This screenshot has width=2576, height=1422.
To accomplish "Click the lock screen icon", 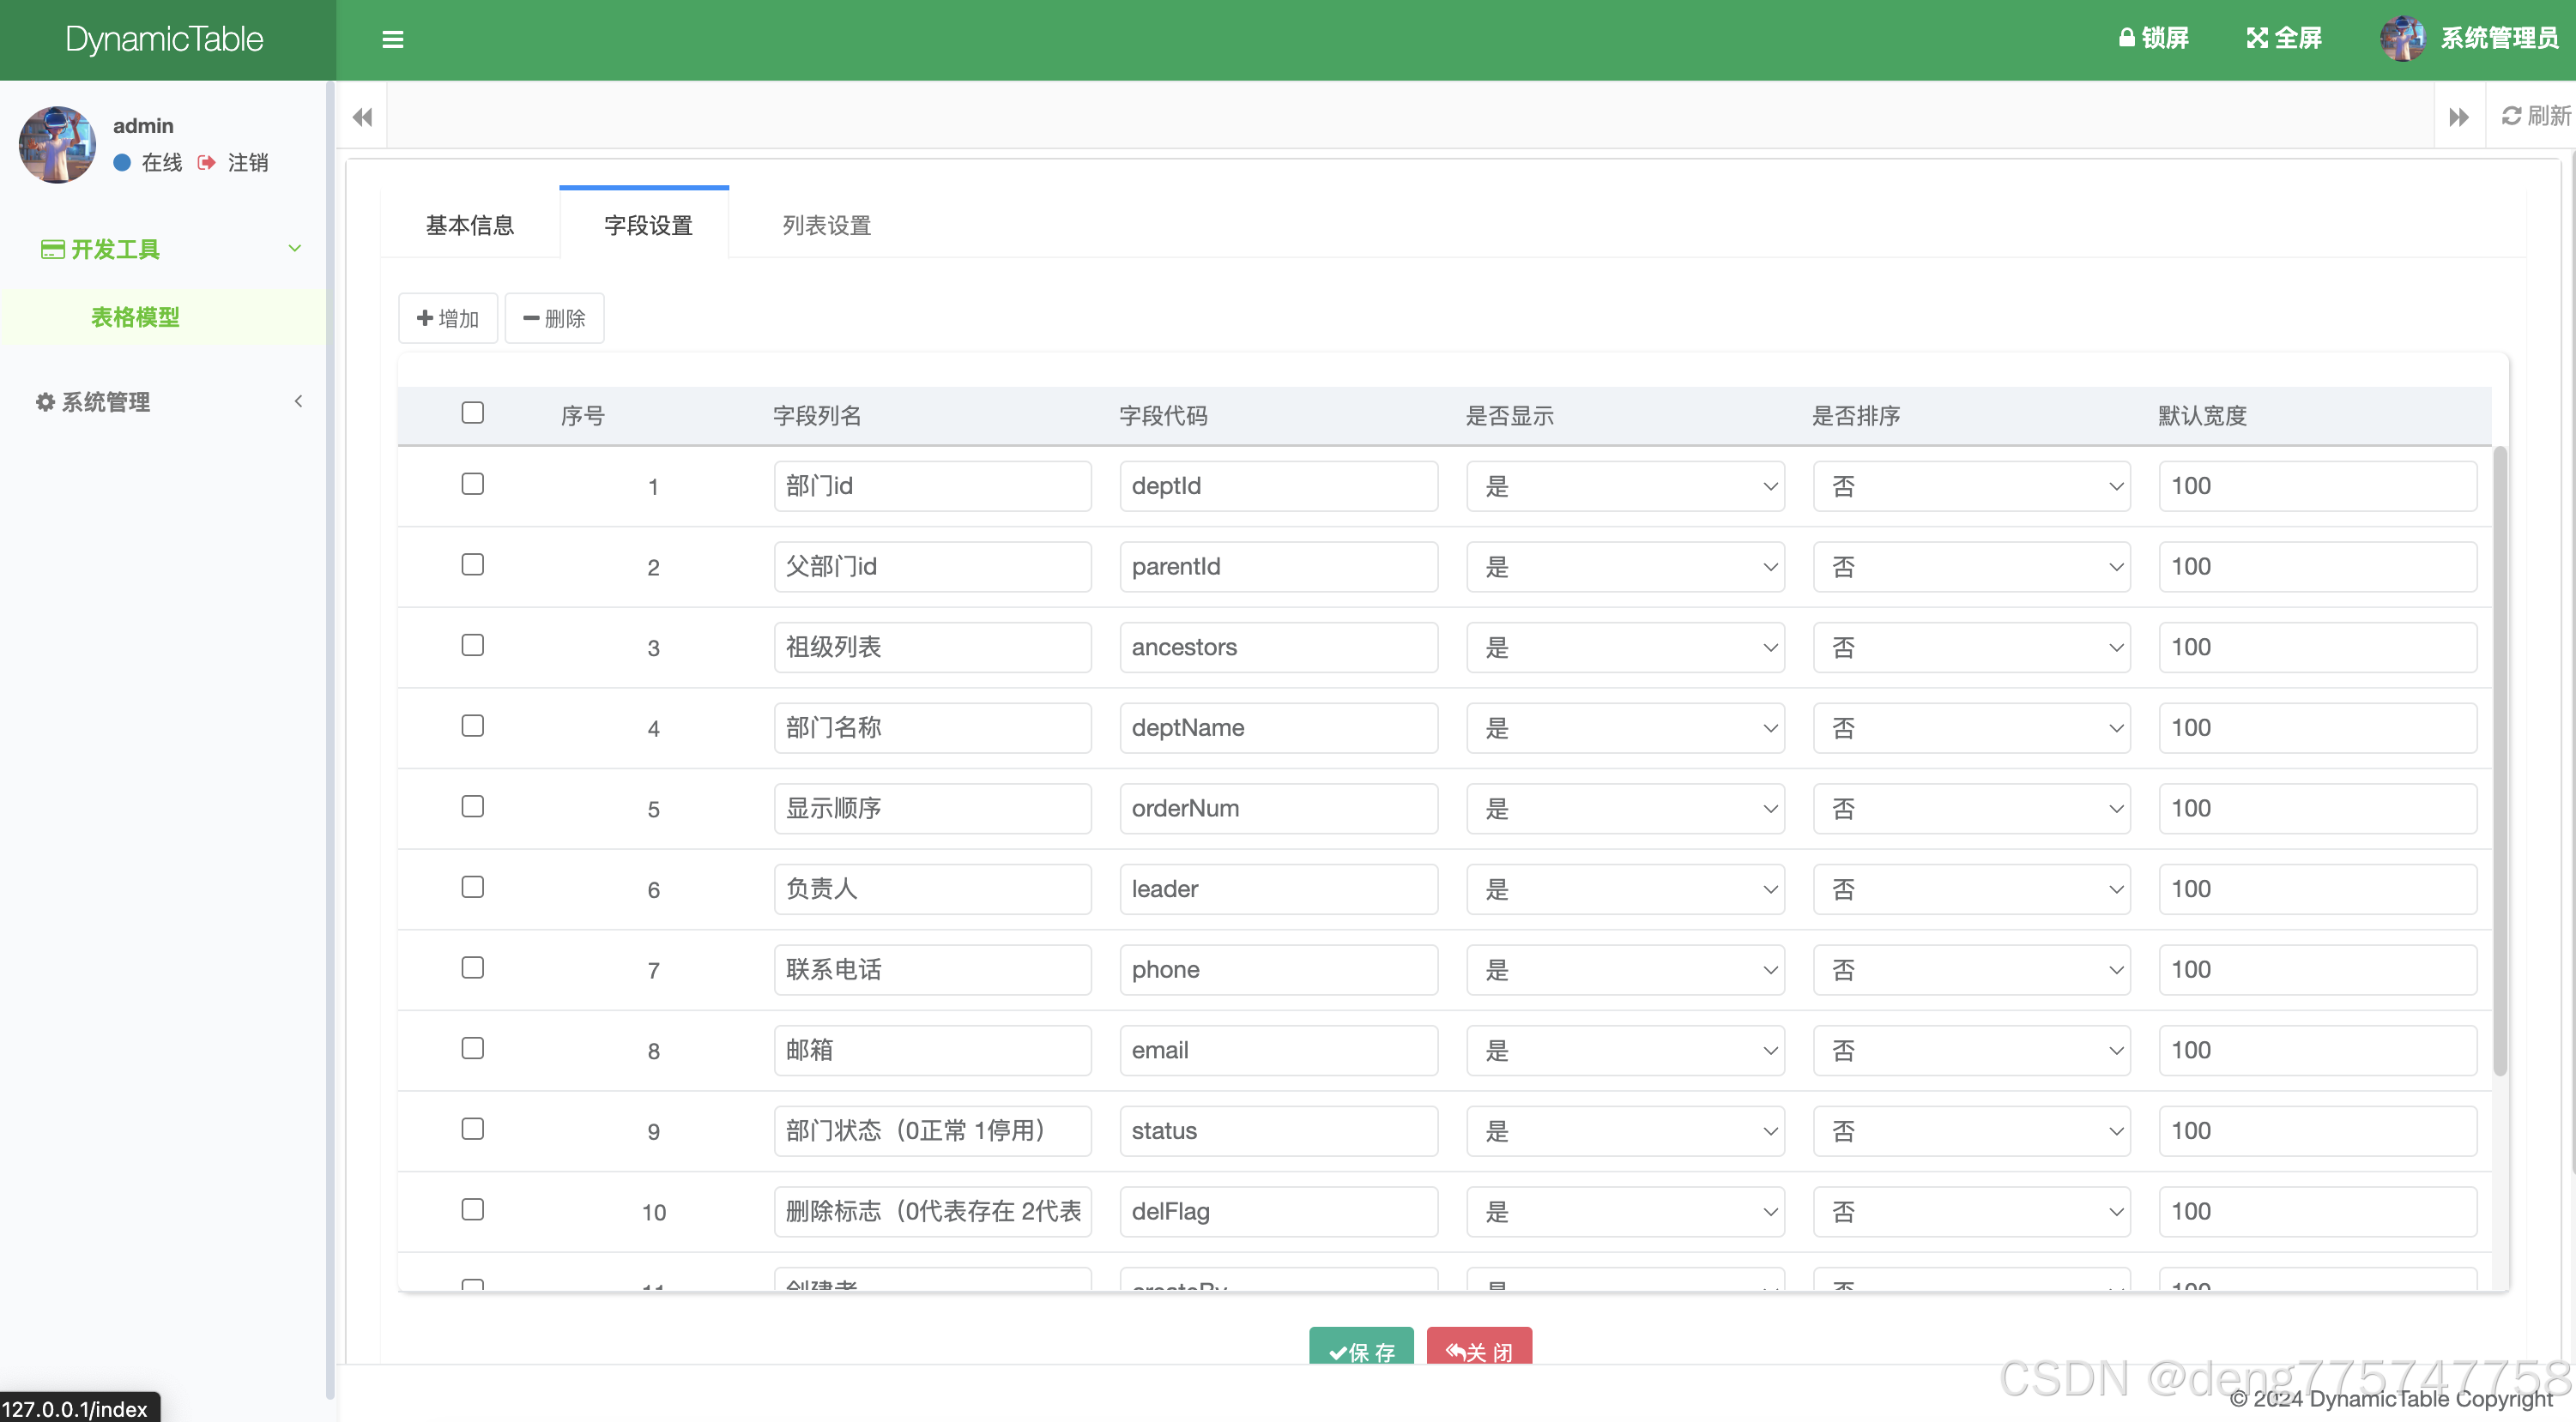I will click(2126, 38).
